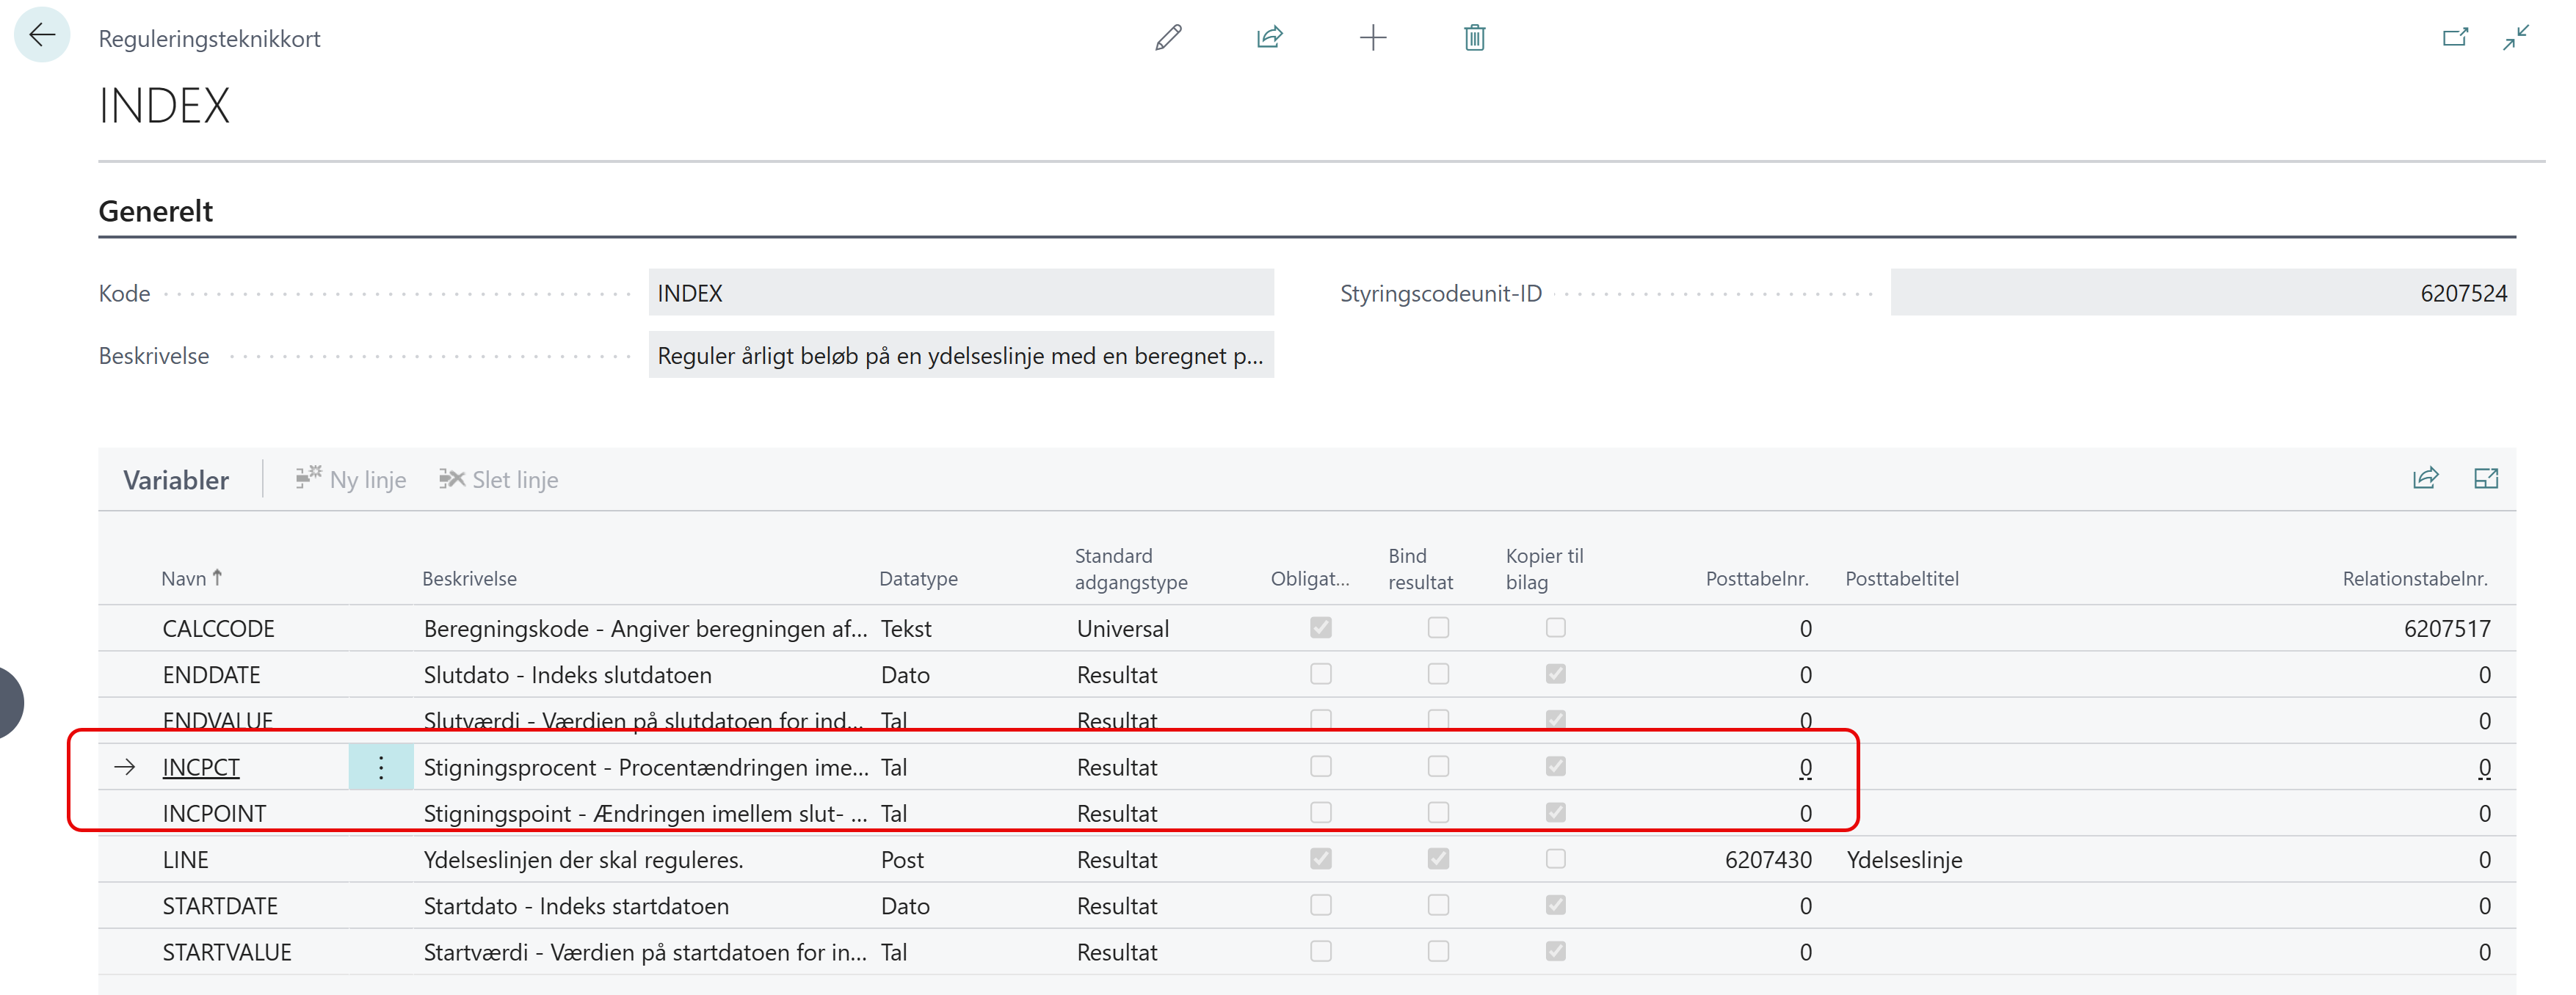The height and width of the screenshot is (995, 2576).
Task: Click Relationstabelnr. value 6207517
Action: 2447,628
